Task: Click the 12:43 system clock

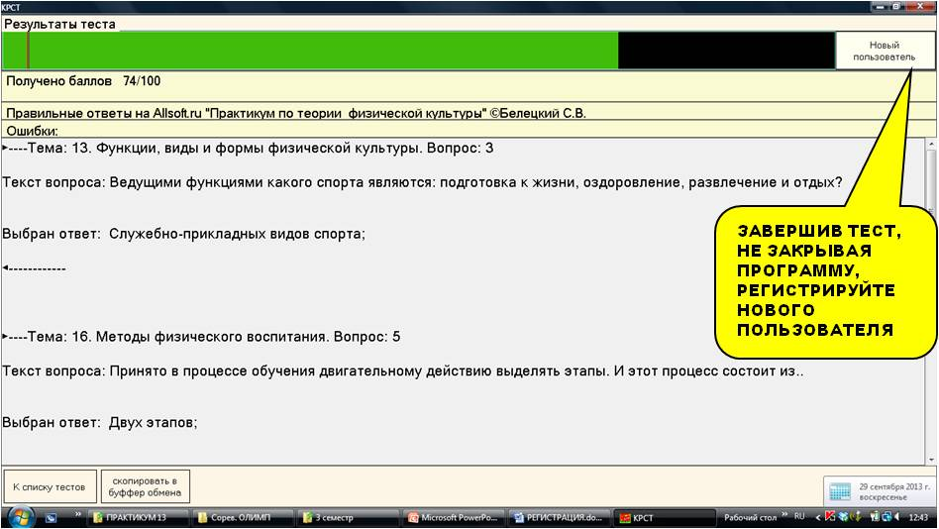Action: pyautogui.click(x=918, y=517)
